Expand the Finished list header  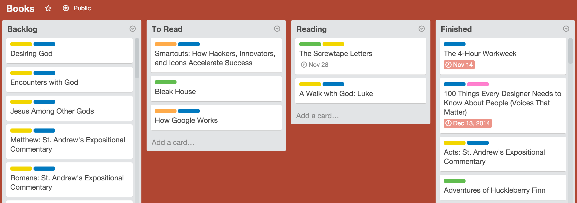pyautogui.click(x=456, y=29)
